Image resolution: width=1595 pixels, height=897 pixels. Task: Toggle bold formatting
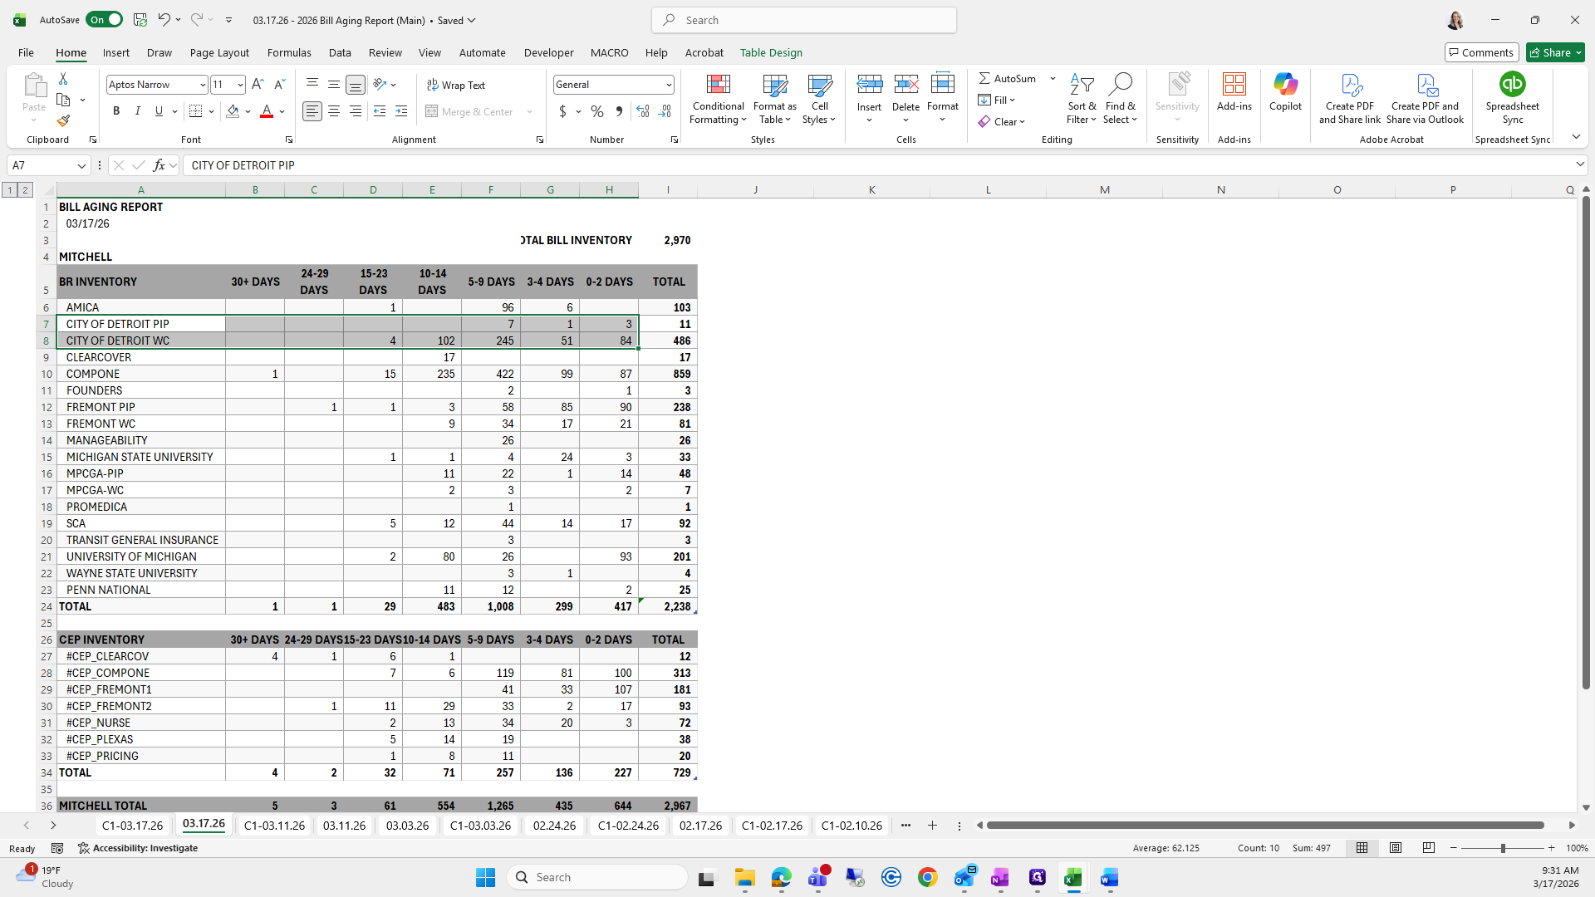pos(116,111)
